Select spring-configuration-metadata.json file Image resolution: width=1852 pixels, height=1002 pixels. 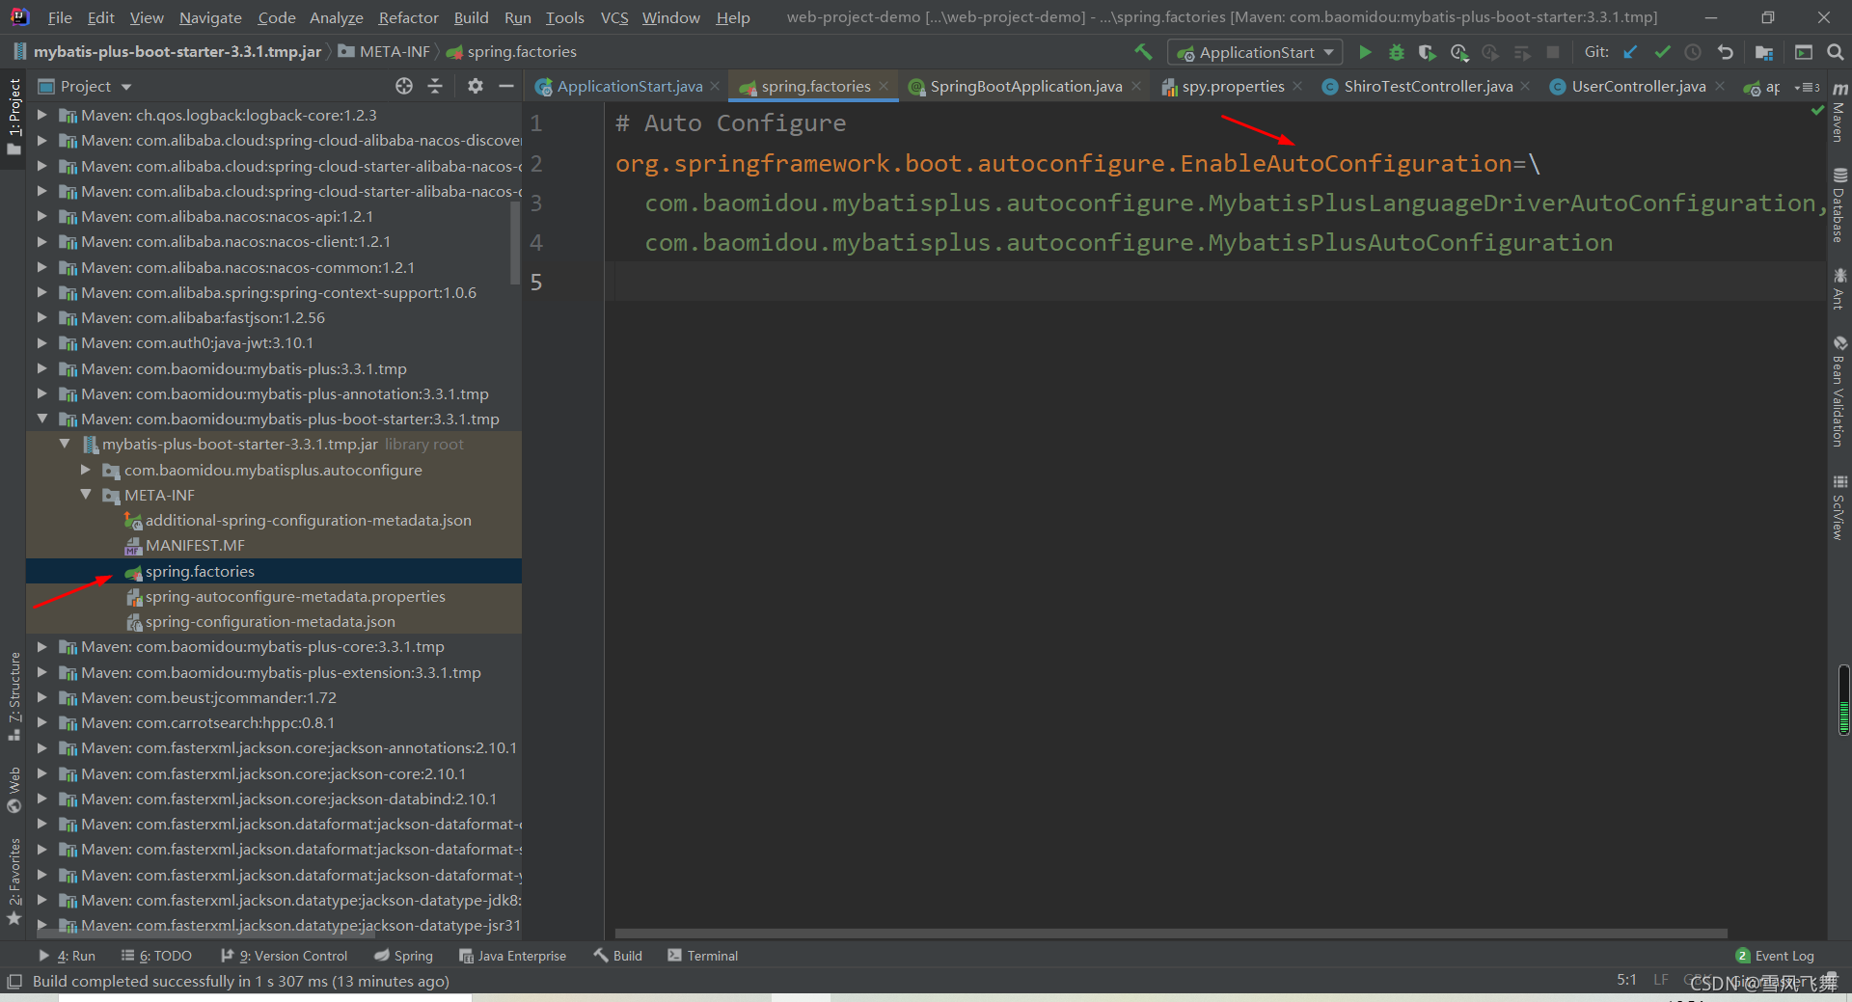pos(270,621)
